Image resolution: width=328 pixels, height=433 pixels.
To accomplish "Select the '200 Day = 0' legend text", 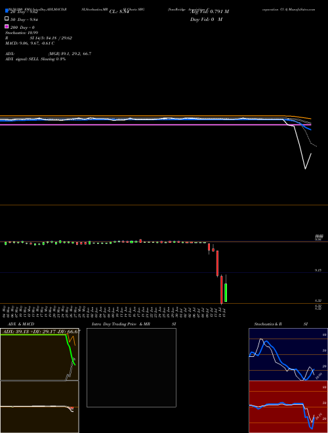I will tap(23, 28).
